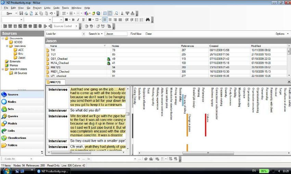
Task: Open the Tools menu
Action: click(x=65, y=8)
